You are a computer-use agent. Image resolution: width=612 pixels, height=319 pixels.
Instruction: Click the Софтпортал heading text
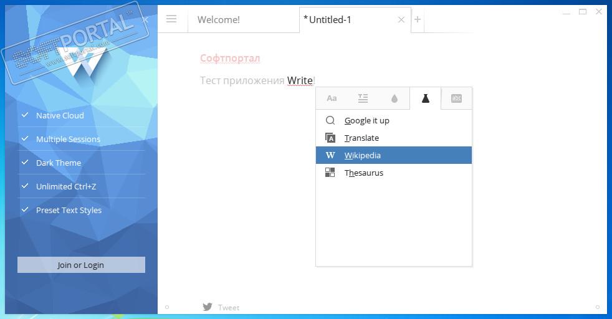[230, 58]
